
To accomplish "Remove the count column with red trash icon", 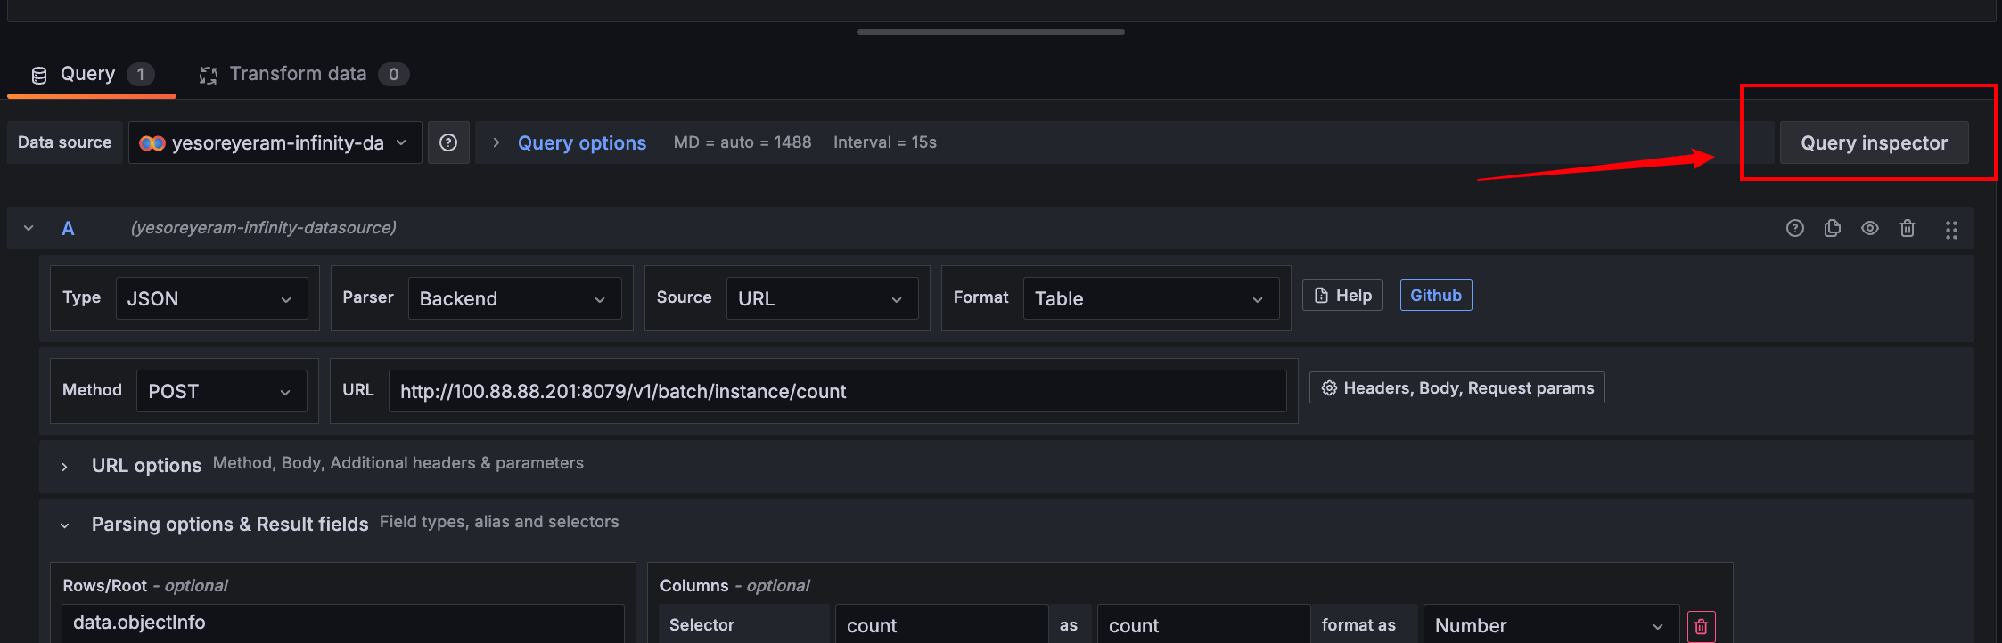I will pos(1701,626).
